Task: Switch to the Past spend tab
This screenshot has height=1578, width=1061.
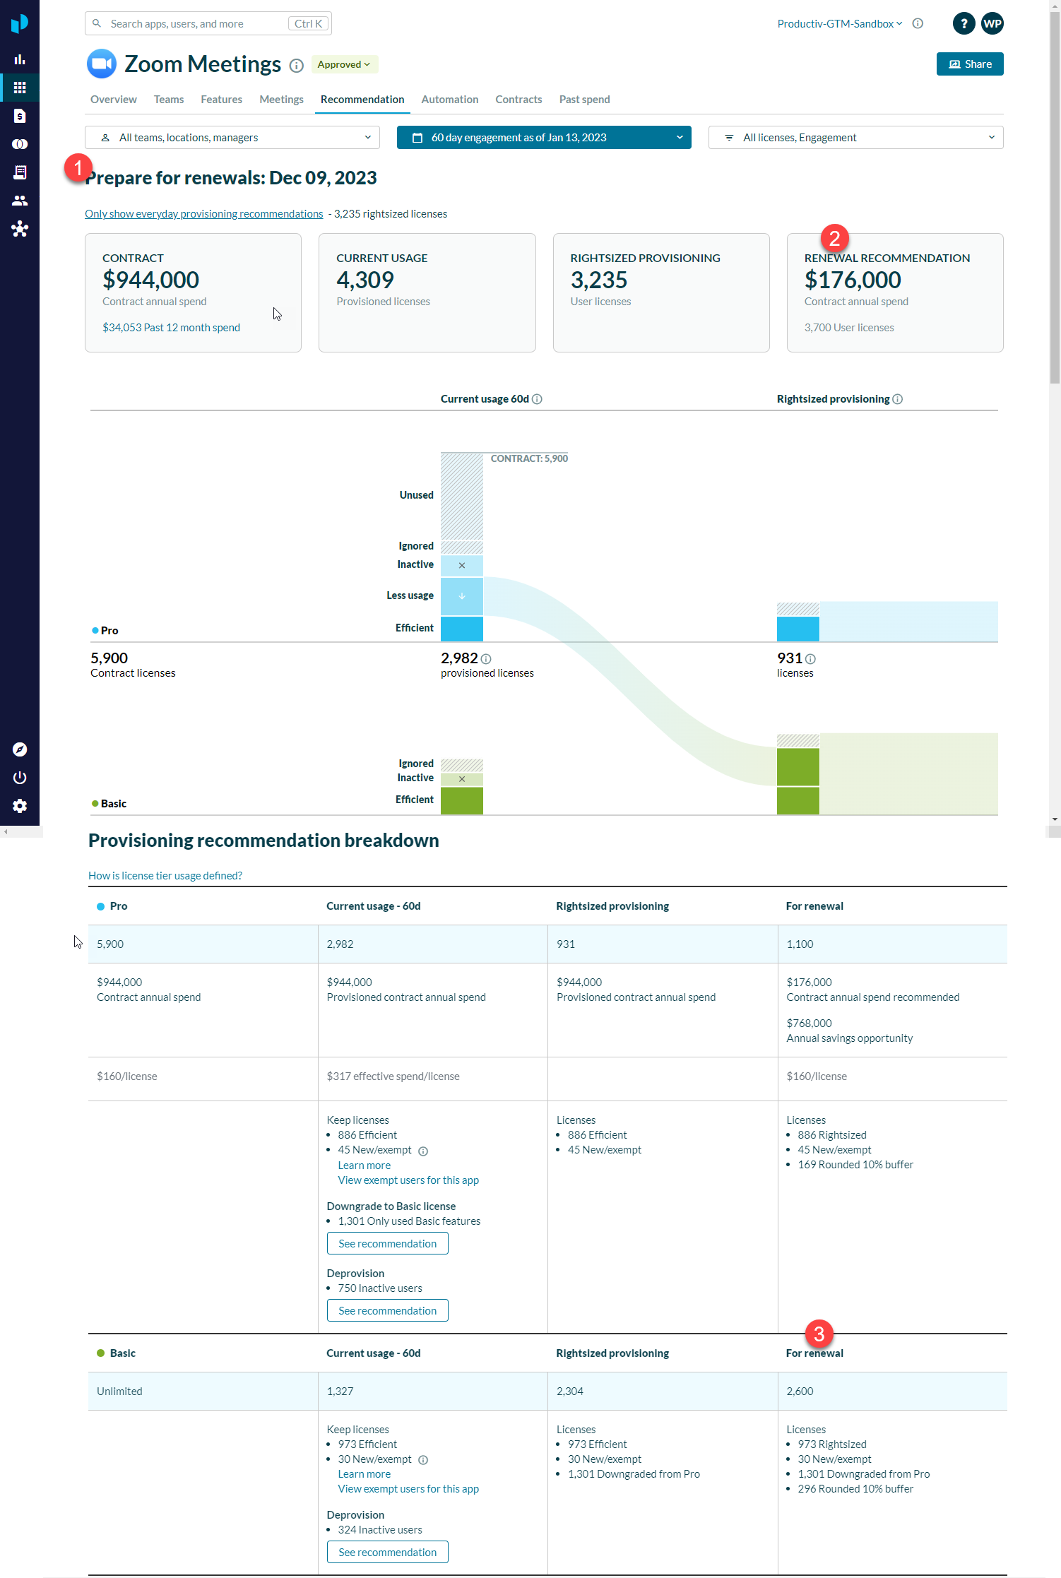Action: click(584, 100)
